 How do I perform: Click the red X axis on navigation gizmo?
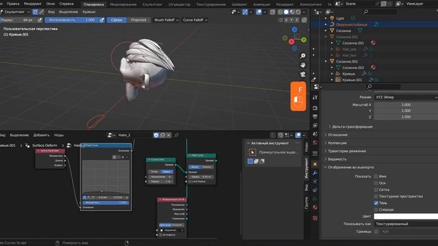pyautogui.click(x=292, y=42)
